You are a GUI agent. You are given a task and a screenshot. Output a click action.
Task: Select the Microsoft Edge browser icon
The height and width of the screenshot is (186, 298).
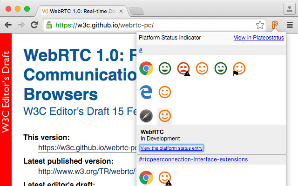point(146,92)
